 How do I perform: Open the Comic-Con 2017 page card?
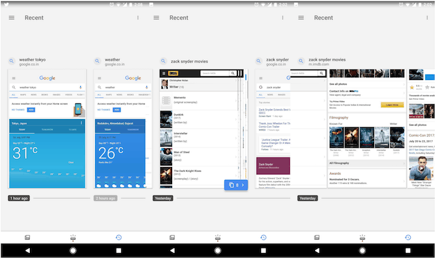pyautogui.click(x=421, y=129)
